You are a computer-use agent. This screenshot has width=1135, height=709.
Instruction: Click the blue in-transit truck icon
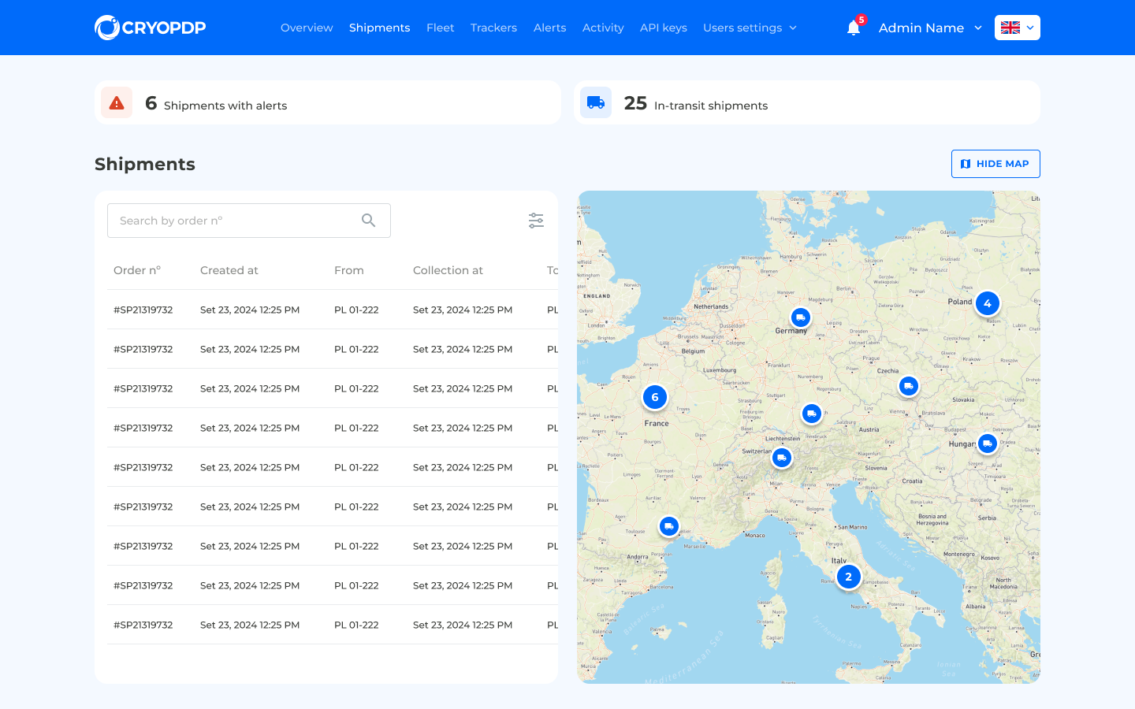tap(596, 102)
